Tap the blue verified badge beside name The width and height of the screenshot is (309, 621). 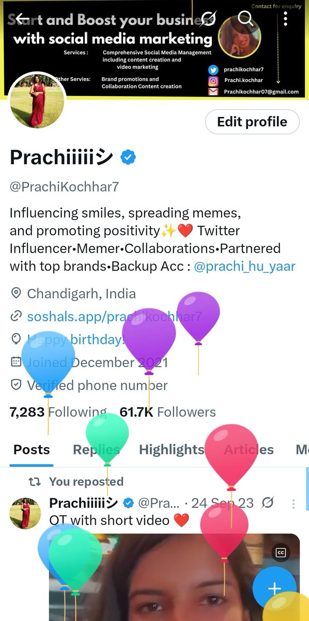coord(128,157)
